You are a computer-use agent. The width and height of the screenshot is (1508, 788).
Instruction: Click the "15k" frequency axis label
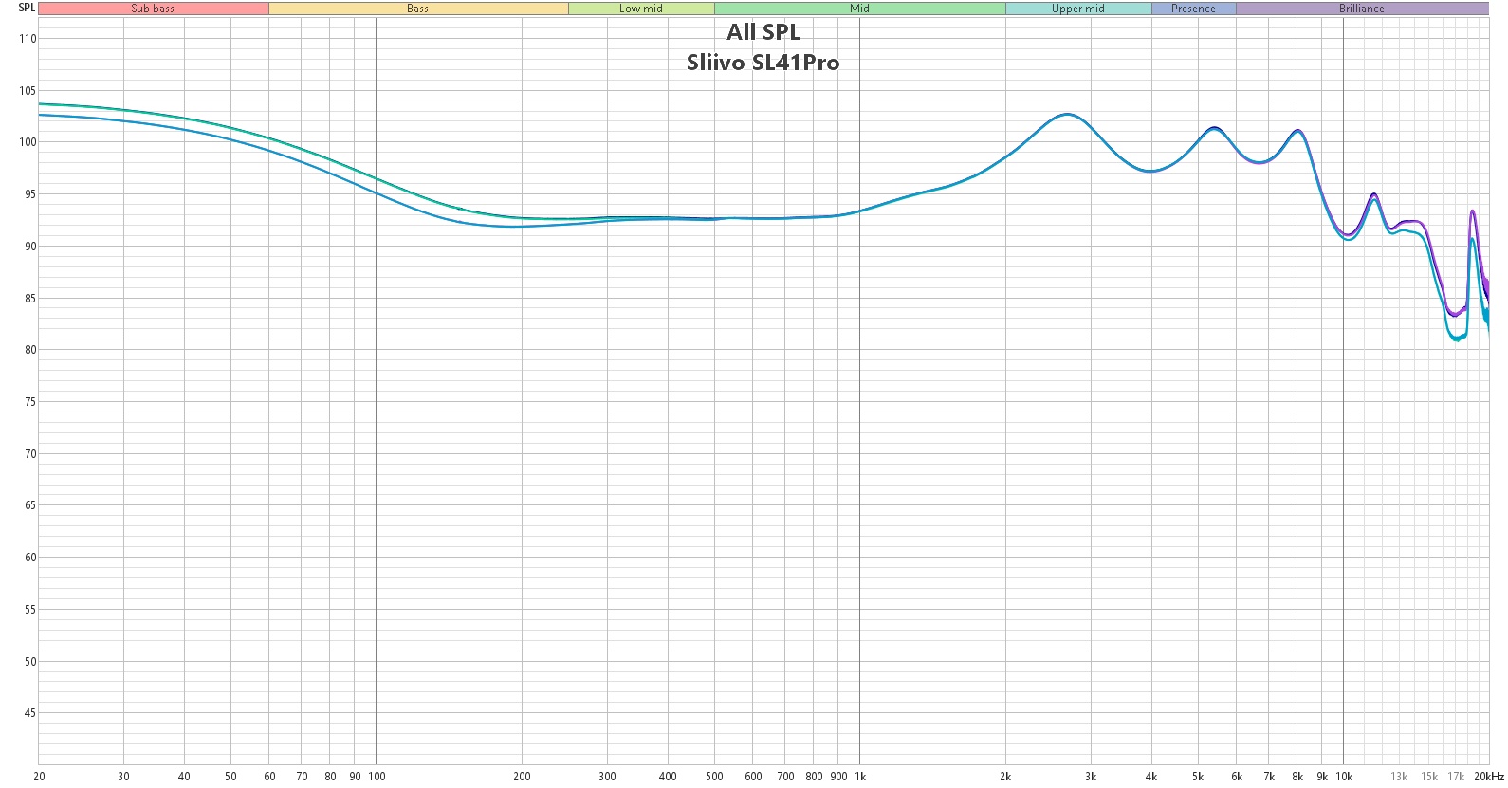tap(1429, 777)
